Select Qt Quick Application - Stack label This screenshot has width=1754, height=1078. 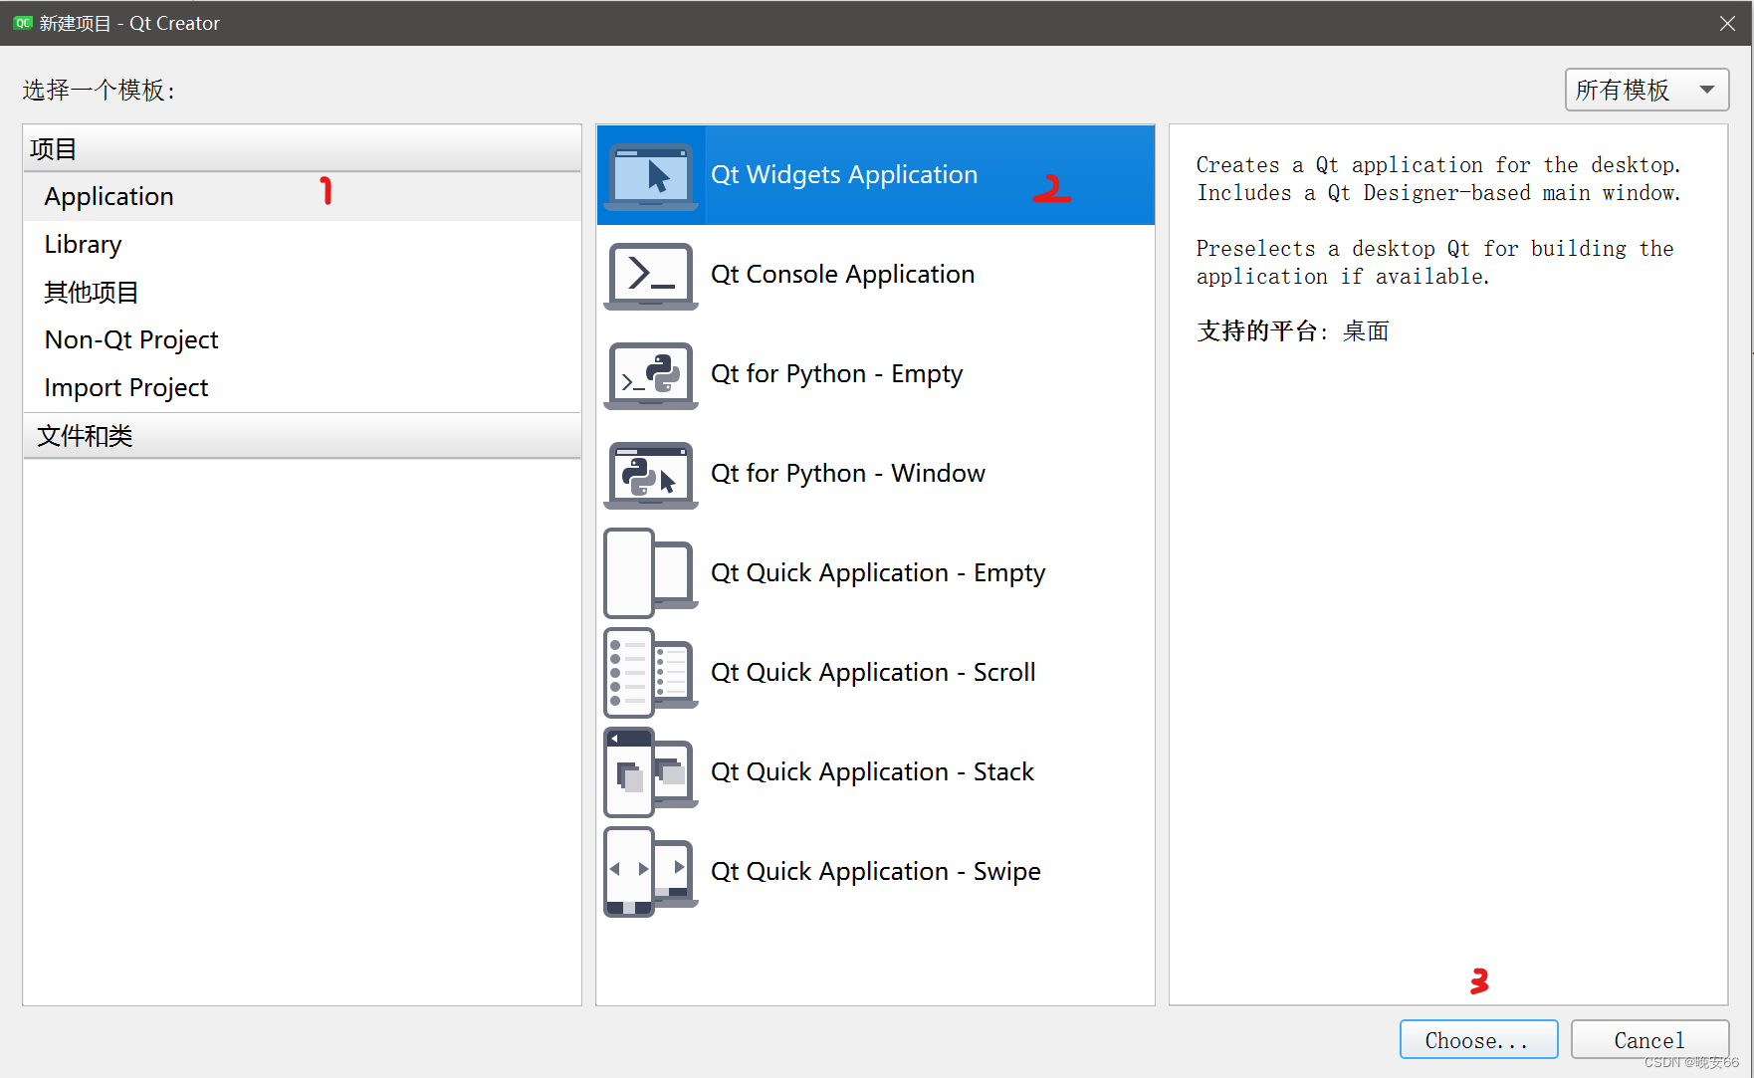tap(872, 771)
